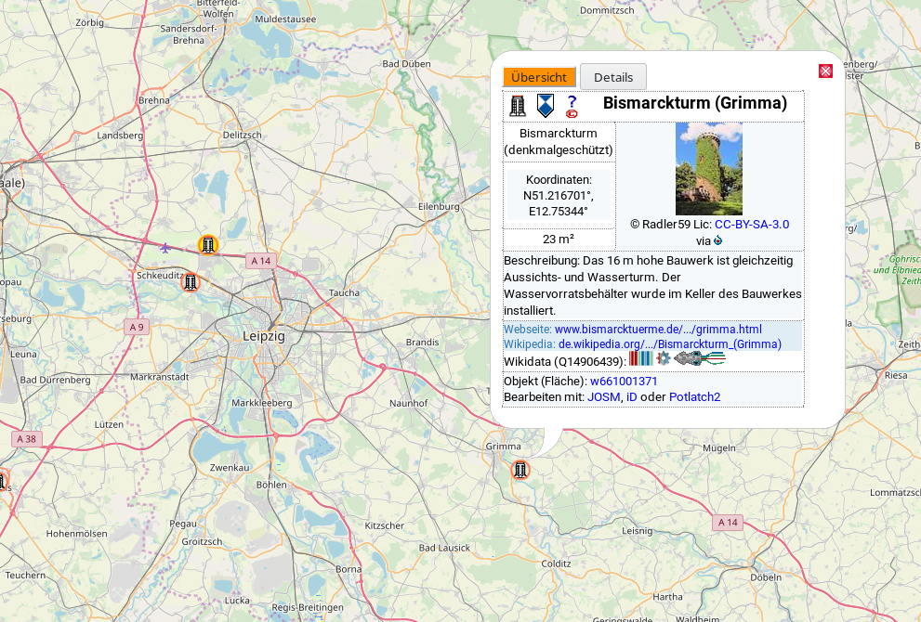Click the tower icon in popup header
921x622 pixels.
click(518, 106)
